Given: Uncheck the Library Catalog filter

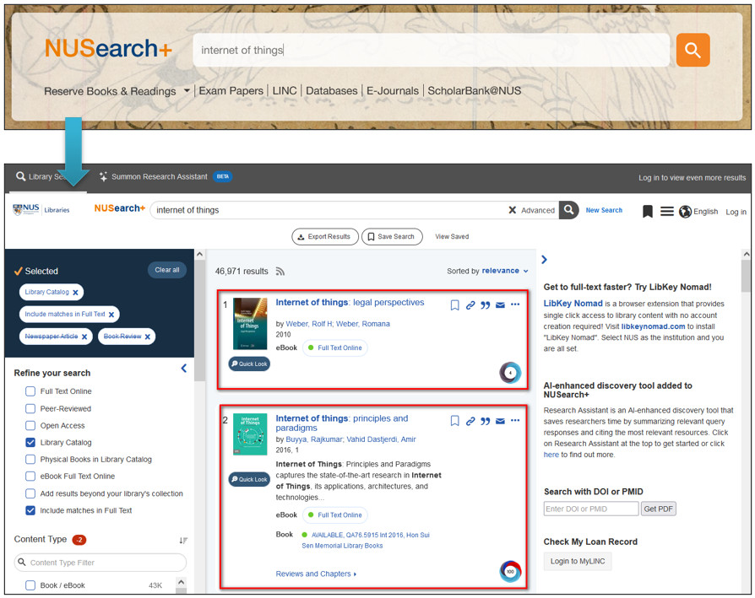Looking at the screenshot, I should pos(30,442).
